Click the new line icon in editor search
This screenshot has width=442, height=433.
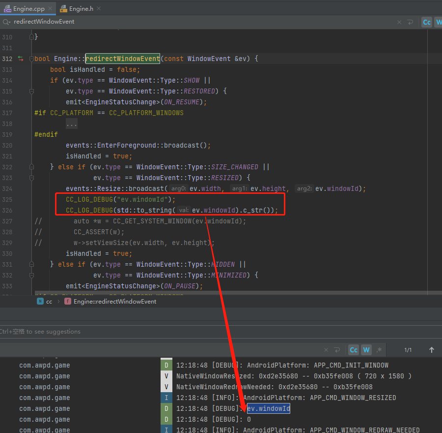click(x=410, y=22)
